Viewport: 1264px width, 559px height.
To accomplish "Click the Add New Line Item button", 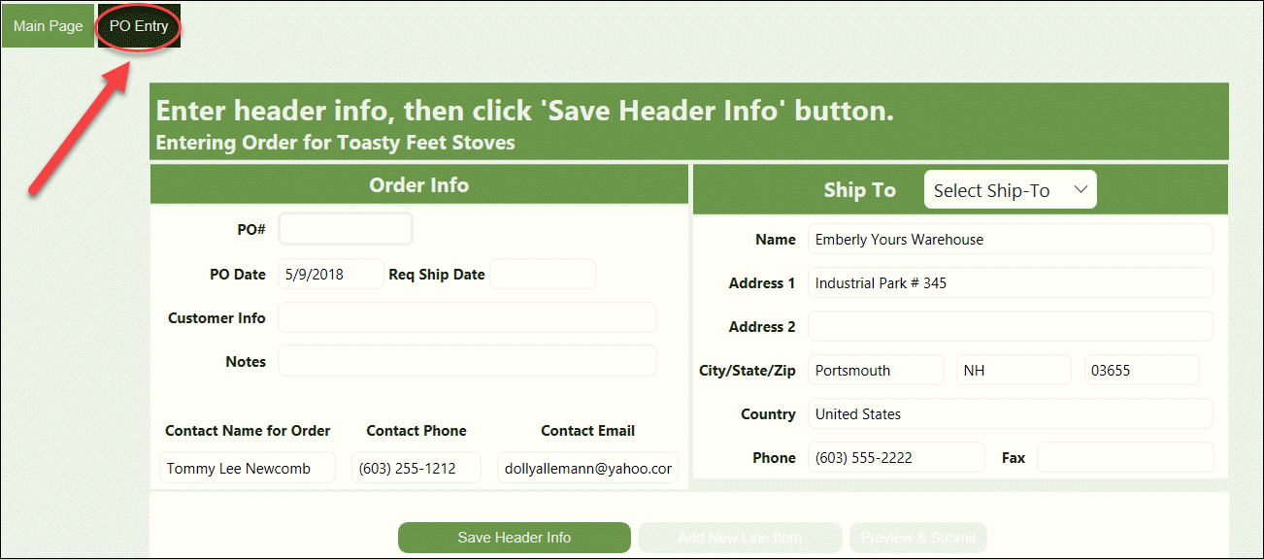I will (740, 537).
